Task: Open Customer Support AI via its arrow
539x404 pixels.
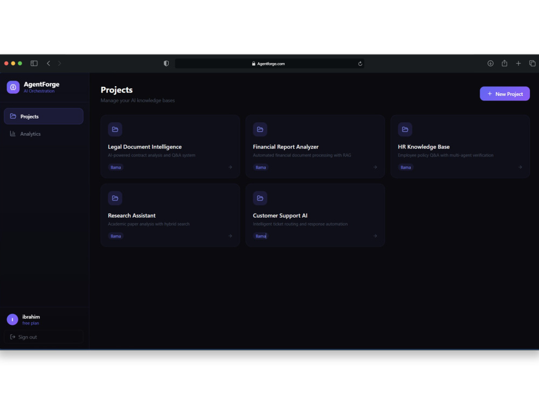Action: [x=375, y=236]
